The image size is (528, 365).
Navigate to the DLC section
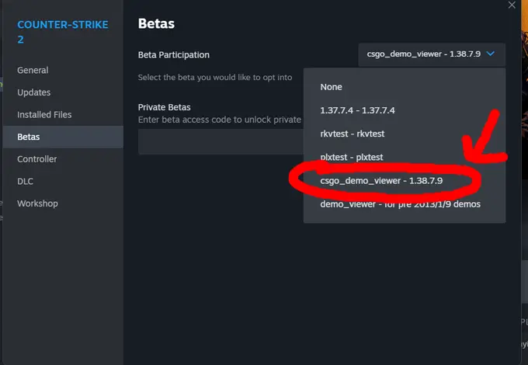(x=26, y=181)
